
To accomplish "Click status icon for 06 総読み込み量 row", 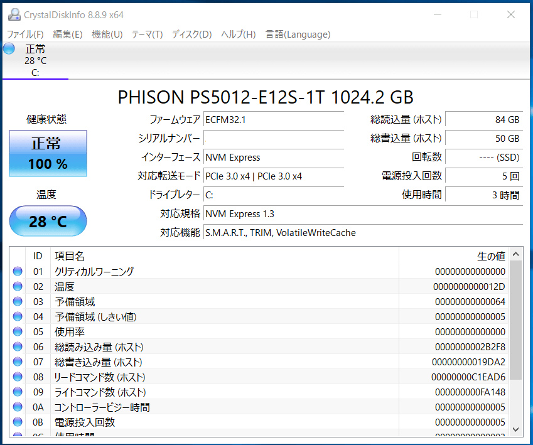I will click(x=18, y=346).
